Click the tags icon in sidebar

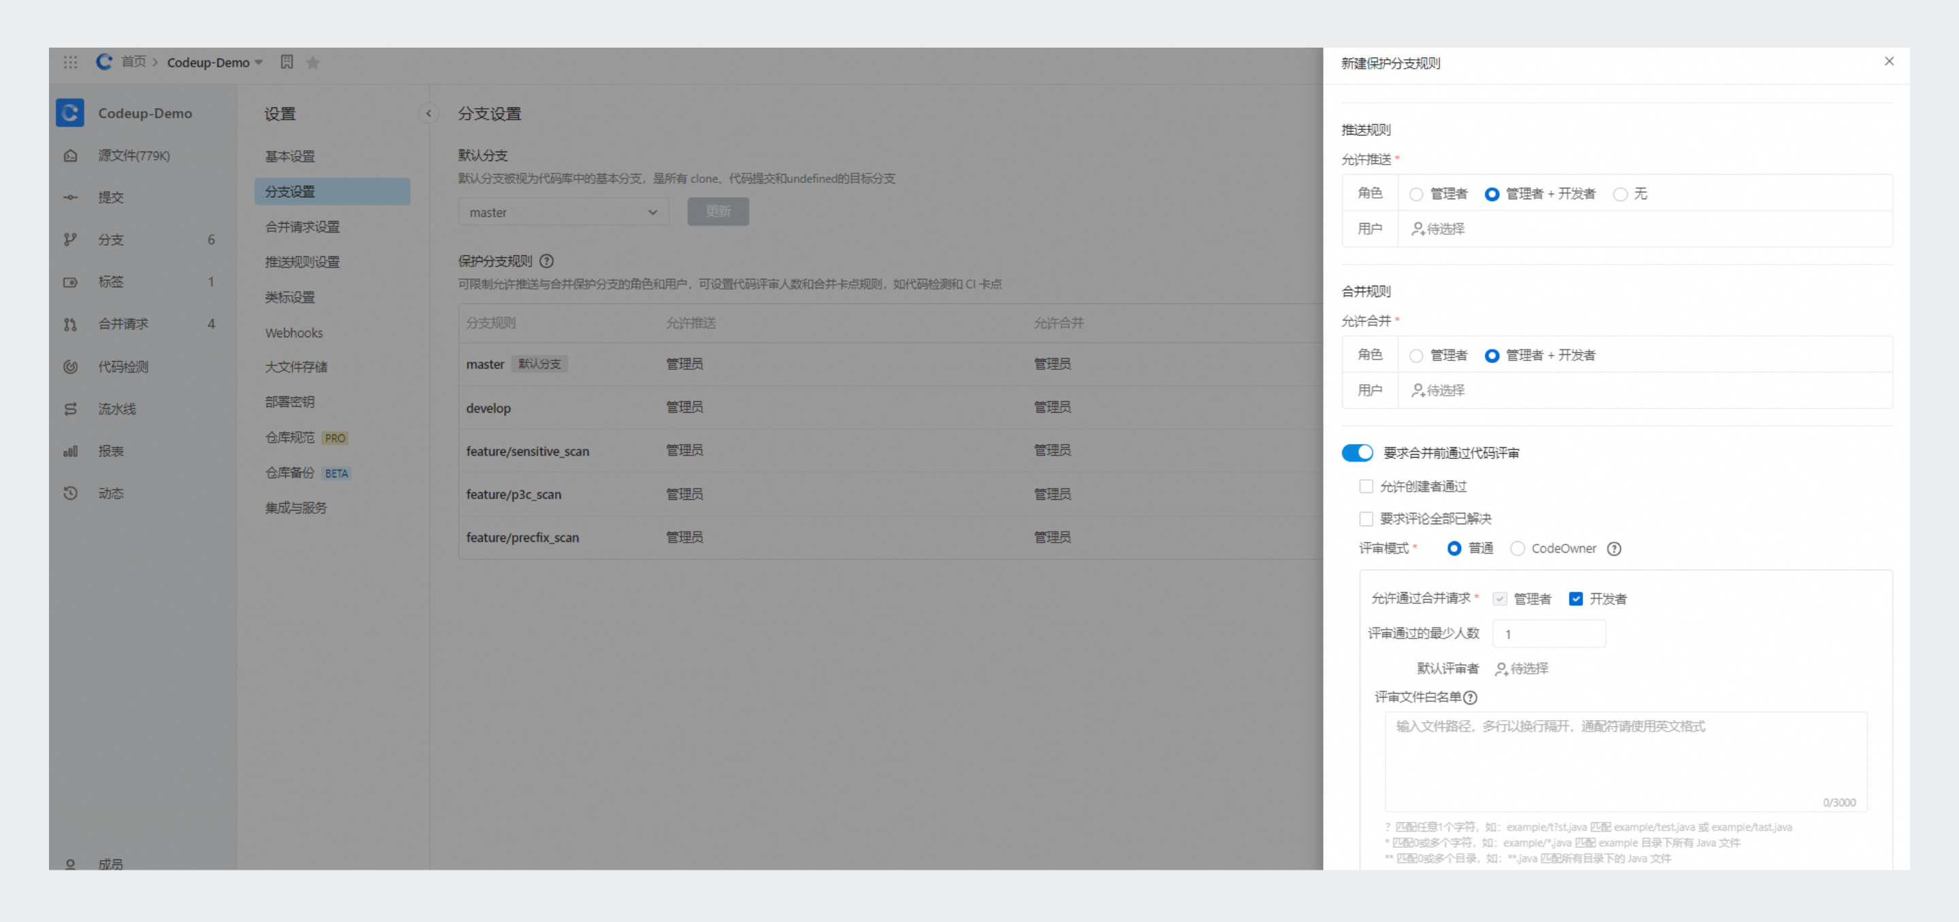pyautogui.click(x=70, y=282)
